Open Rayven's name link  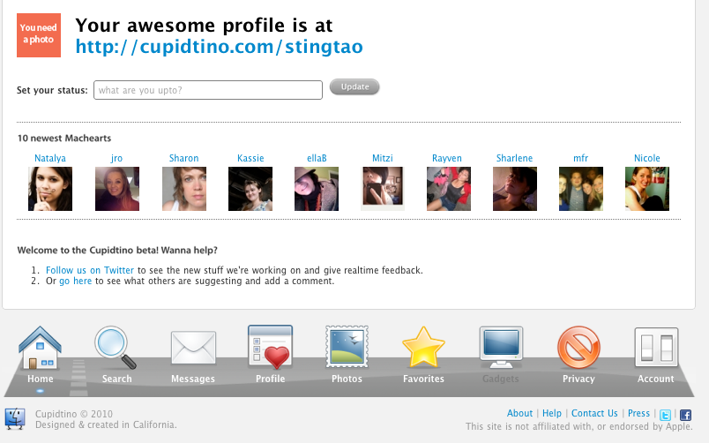pos(447,158)
